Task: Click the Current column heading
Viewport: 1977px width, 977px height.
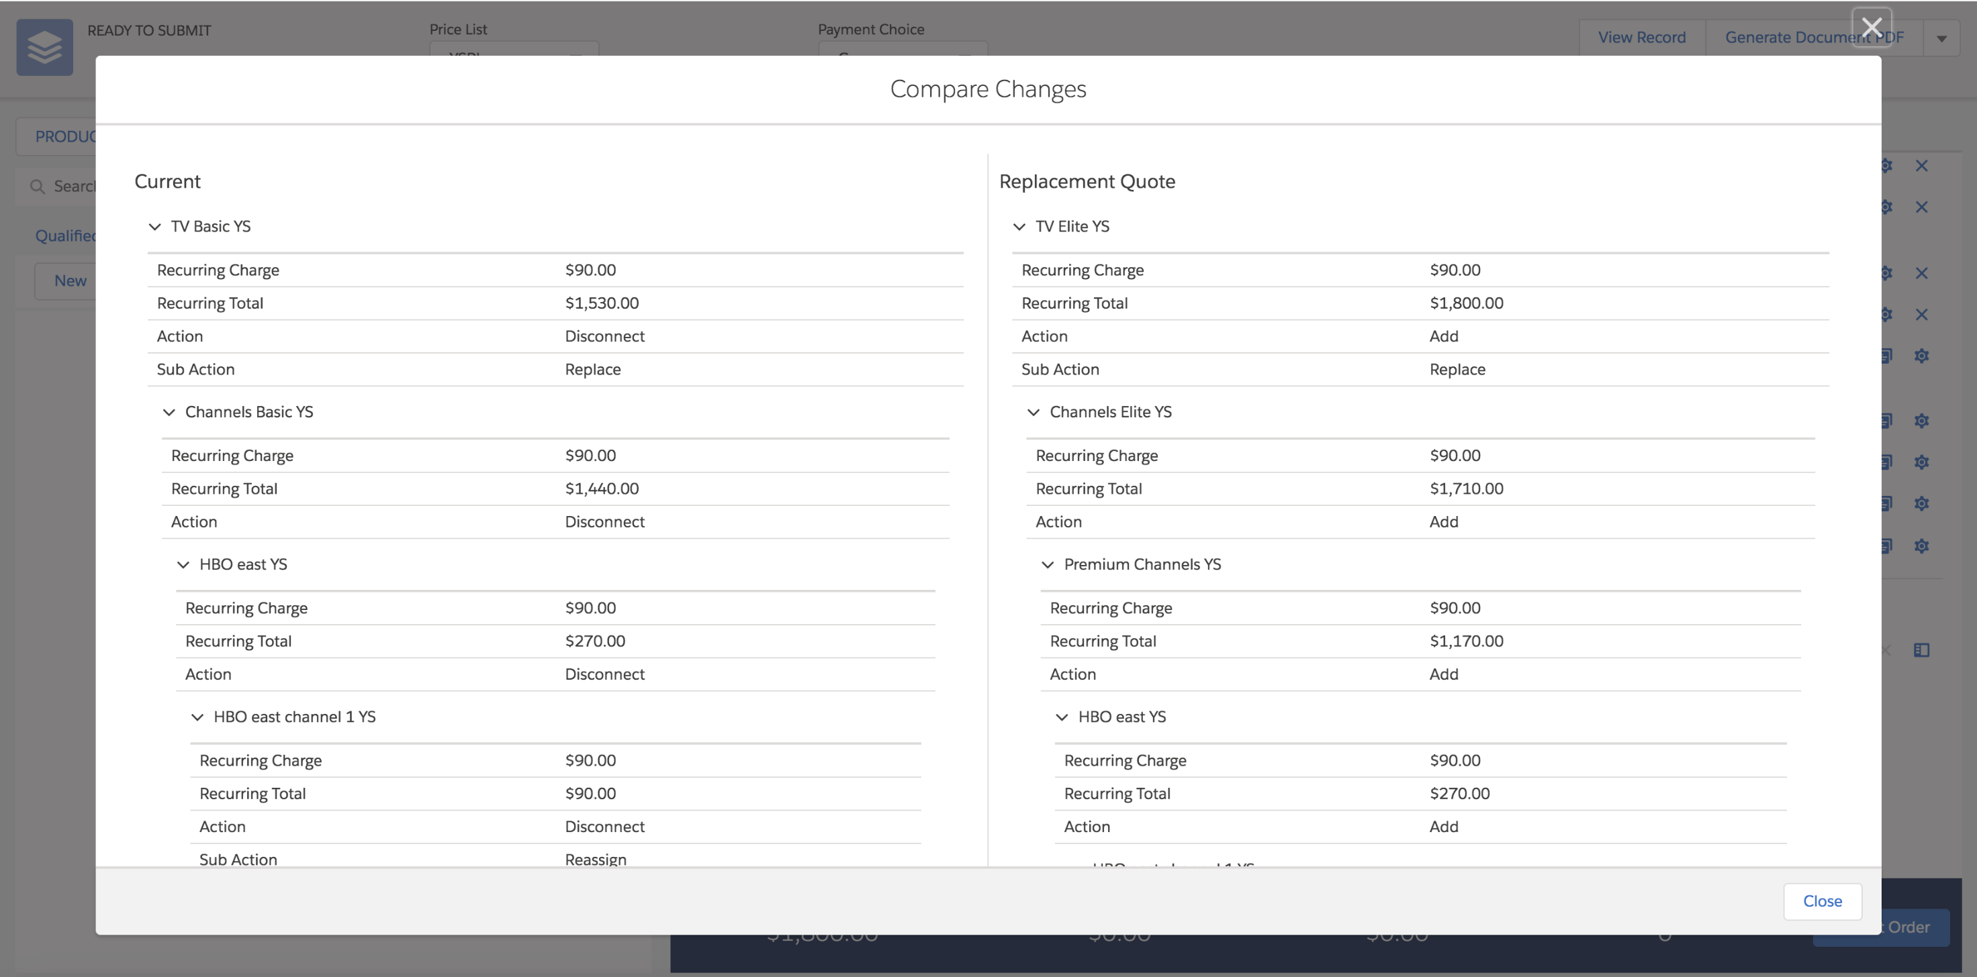Action: [x=167, y=181]
